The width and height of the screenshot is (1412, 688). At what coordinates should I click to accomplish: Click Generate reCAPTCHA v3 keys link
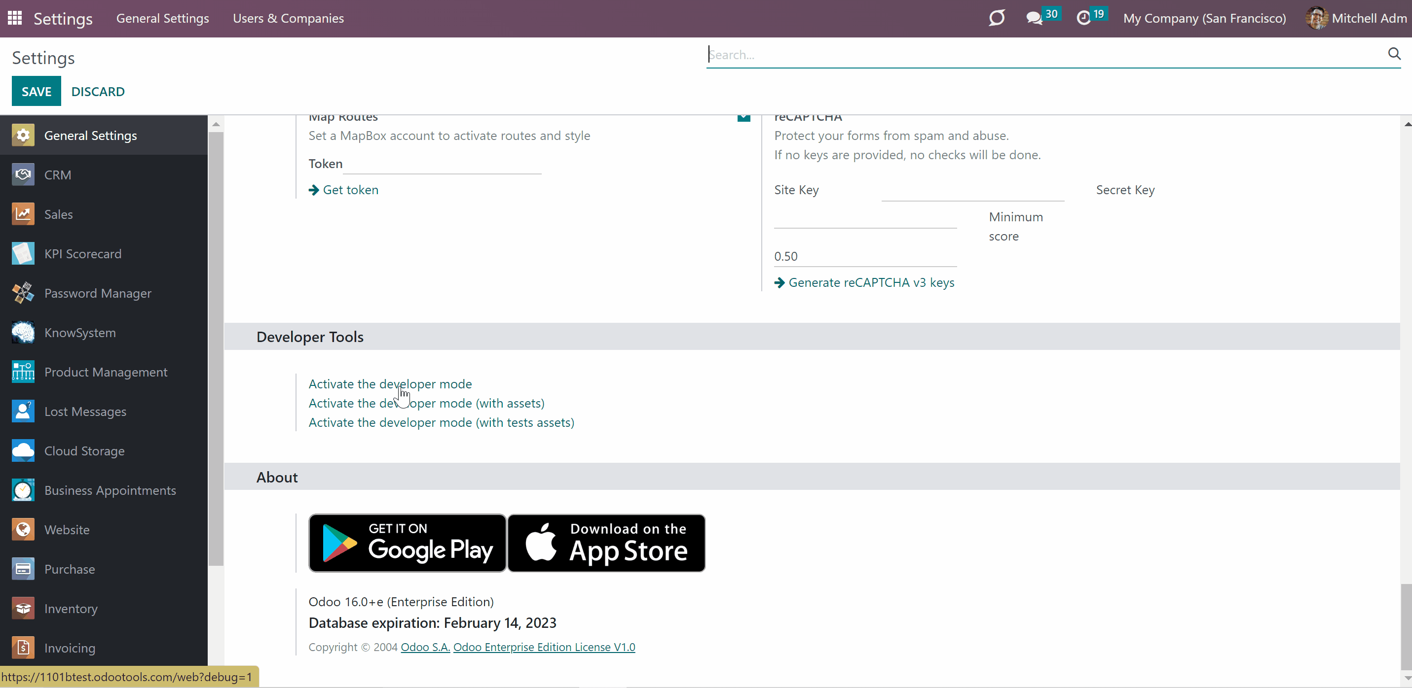click(864, 282)
